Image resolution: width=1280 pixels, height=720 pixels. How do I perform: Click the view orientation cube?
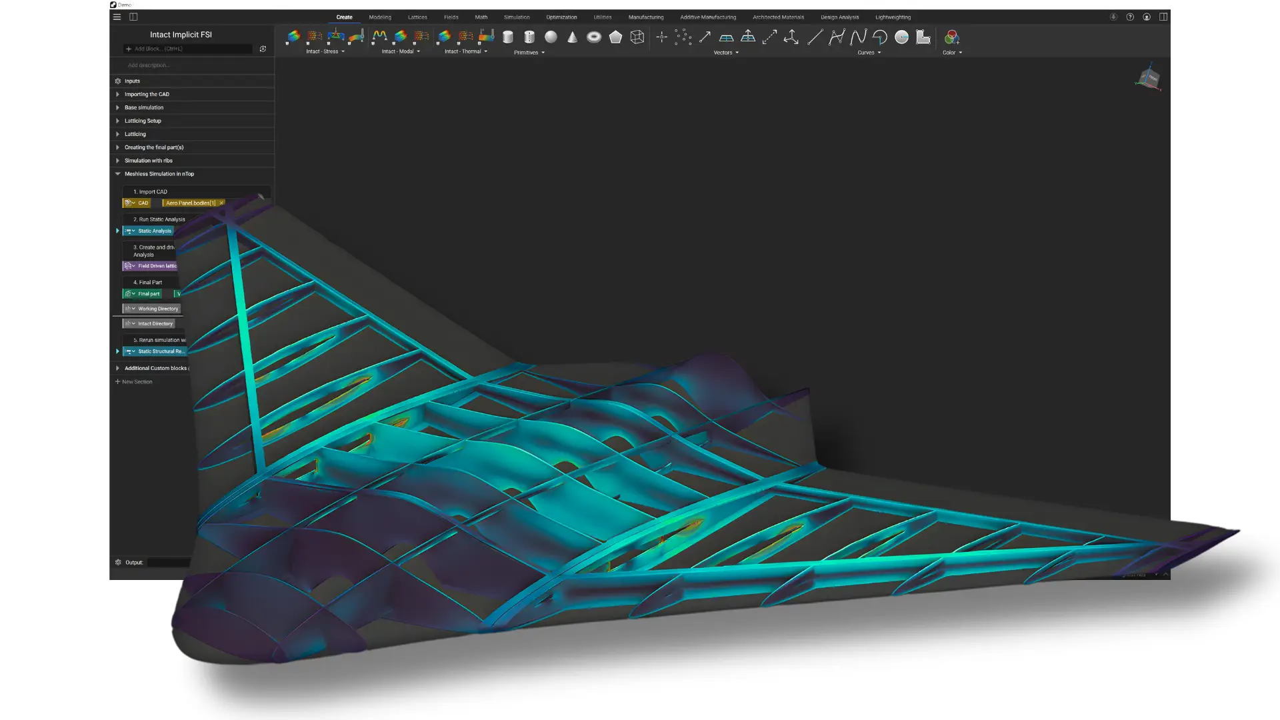click(x=1148, y=78)
